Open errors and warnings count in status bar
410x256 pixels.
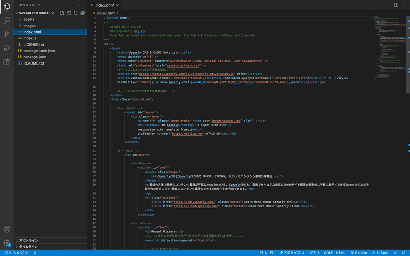(16, 253)
